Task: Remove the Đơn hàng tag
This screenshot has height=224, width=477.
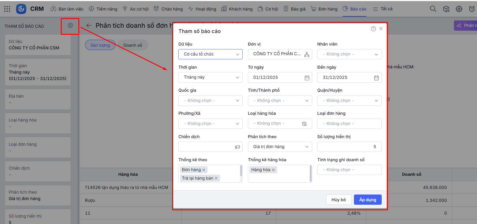Action: click(204, 170)
